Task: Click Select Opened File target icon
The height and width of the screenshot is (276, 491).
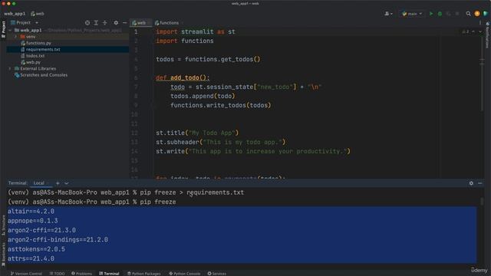Action: pyautogui.click(x=87, y=23)
